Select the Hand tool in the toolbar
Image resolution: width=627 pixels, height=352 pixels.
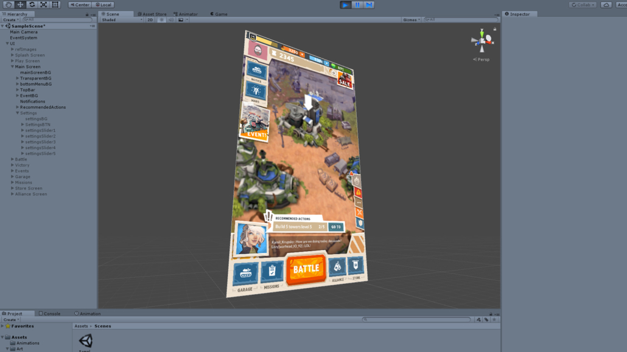[9, 5]
